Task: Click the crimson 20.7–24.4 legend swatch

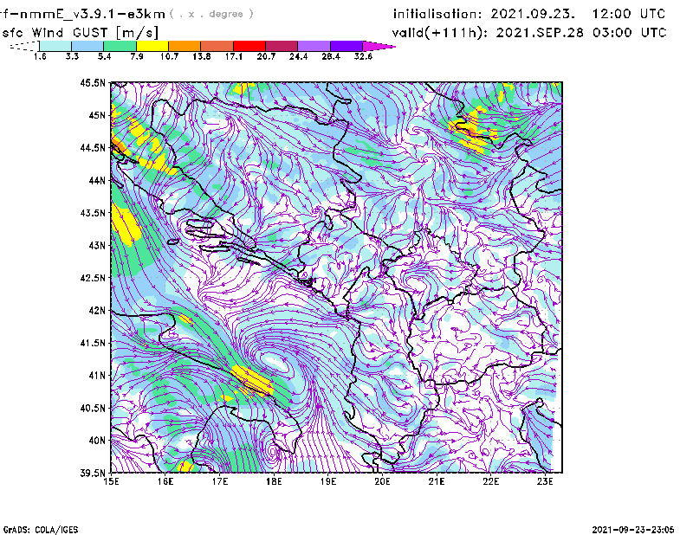Action: pos(282,46)
